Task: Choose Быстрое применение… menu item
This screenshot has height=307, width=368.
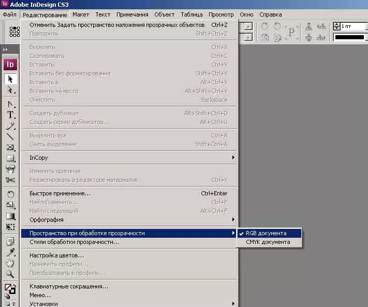Action: click(129, 193)
